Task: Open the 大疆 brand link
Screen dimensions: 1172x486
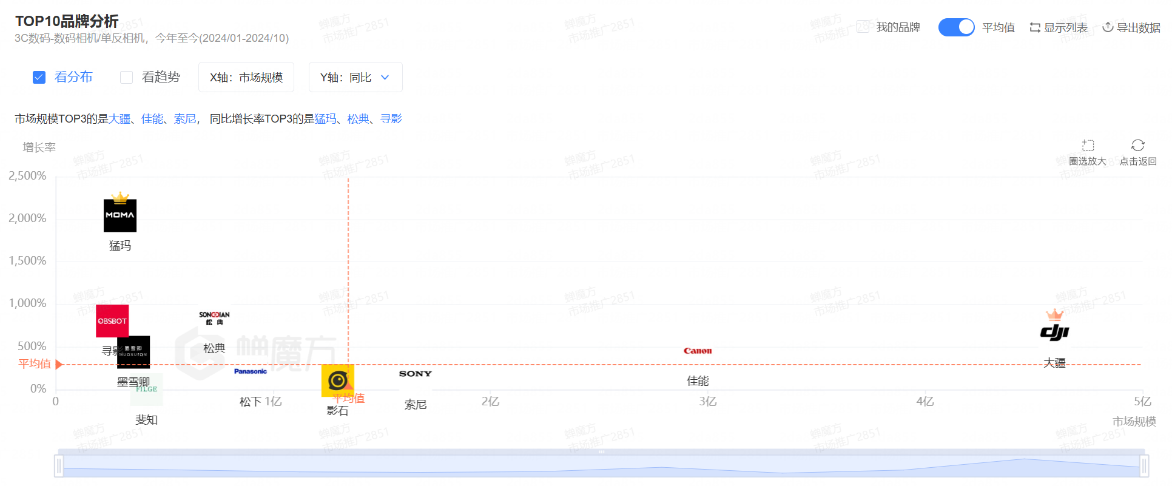Action: pos(120,119)
